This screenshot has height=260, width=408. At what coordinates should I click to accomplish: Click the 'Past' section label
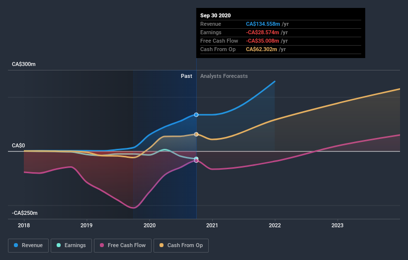point(186,76)
